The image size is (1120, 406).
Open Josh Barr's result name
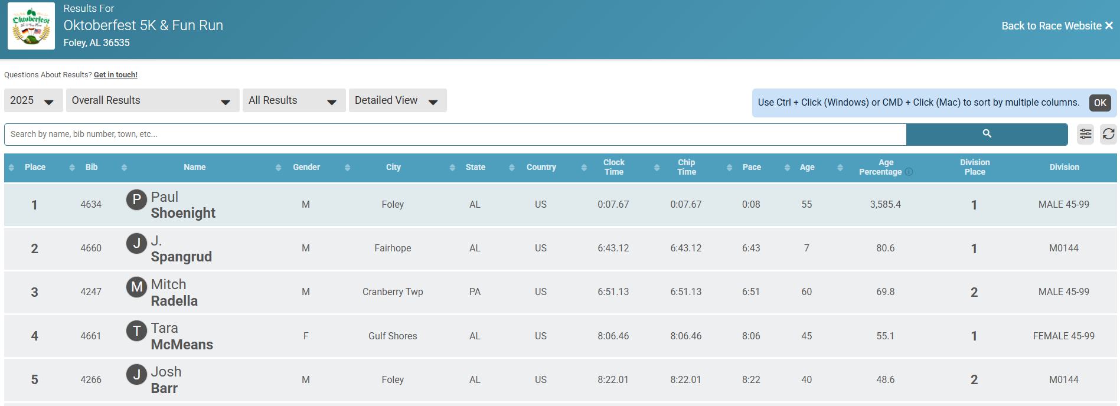point(166,379)
